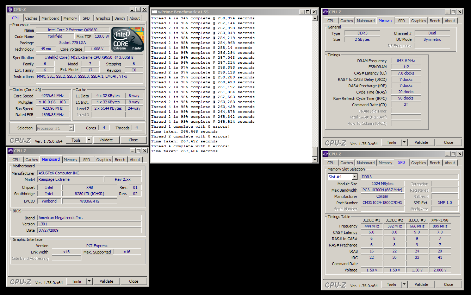Open Caches tab in Memory window
Image resolution: width=471 pixels, height=295 pixels.
pos(346,21)
